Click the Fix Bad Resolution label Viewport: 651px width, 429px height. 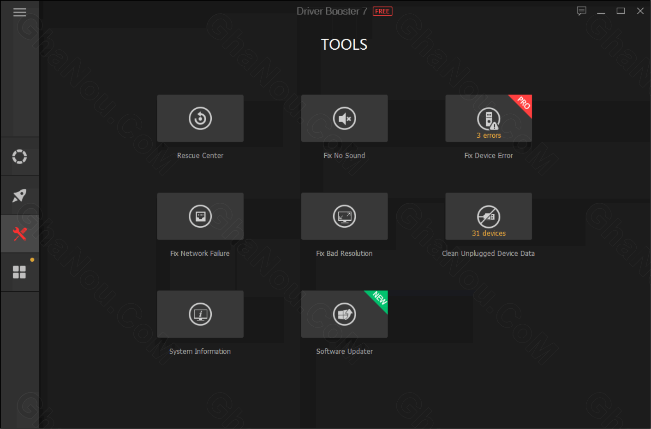[x=344, y=253]
